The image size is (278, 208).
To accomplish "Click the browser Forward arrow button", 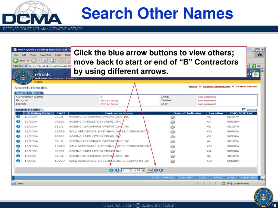I will click(33, 61).
